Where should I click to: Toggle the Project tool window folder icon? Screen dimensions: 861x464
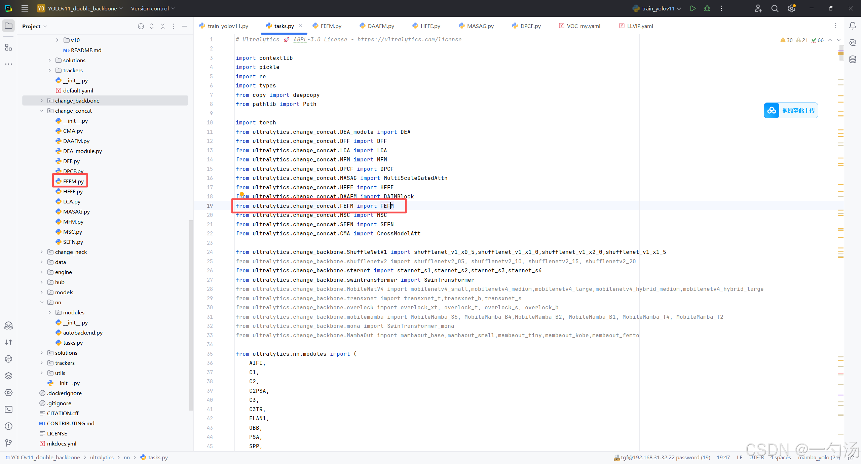tap(8, 26)
